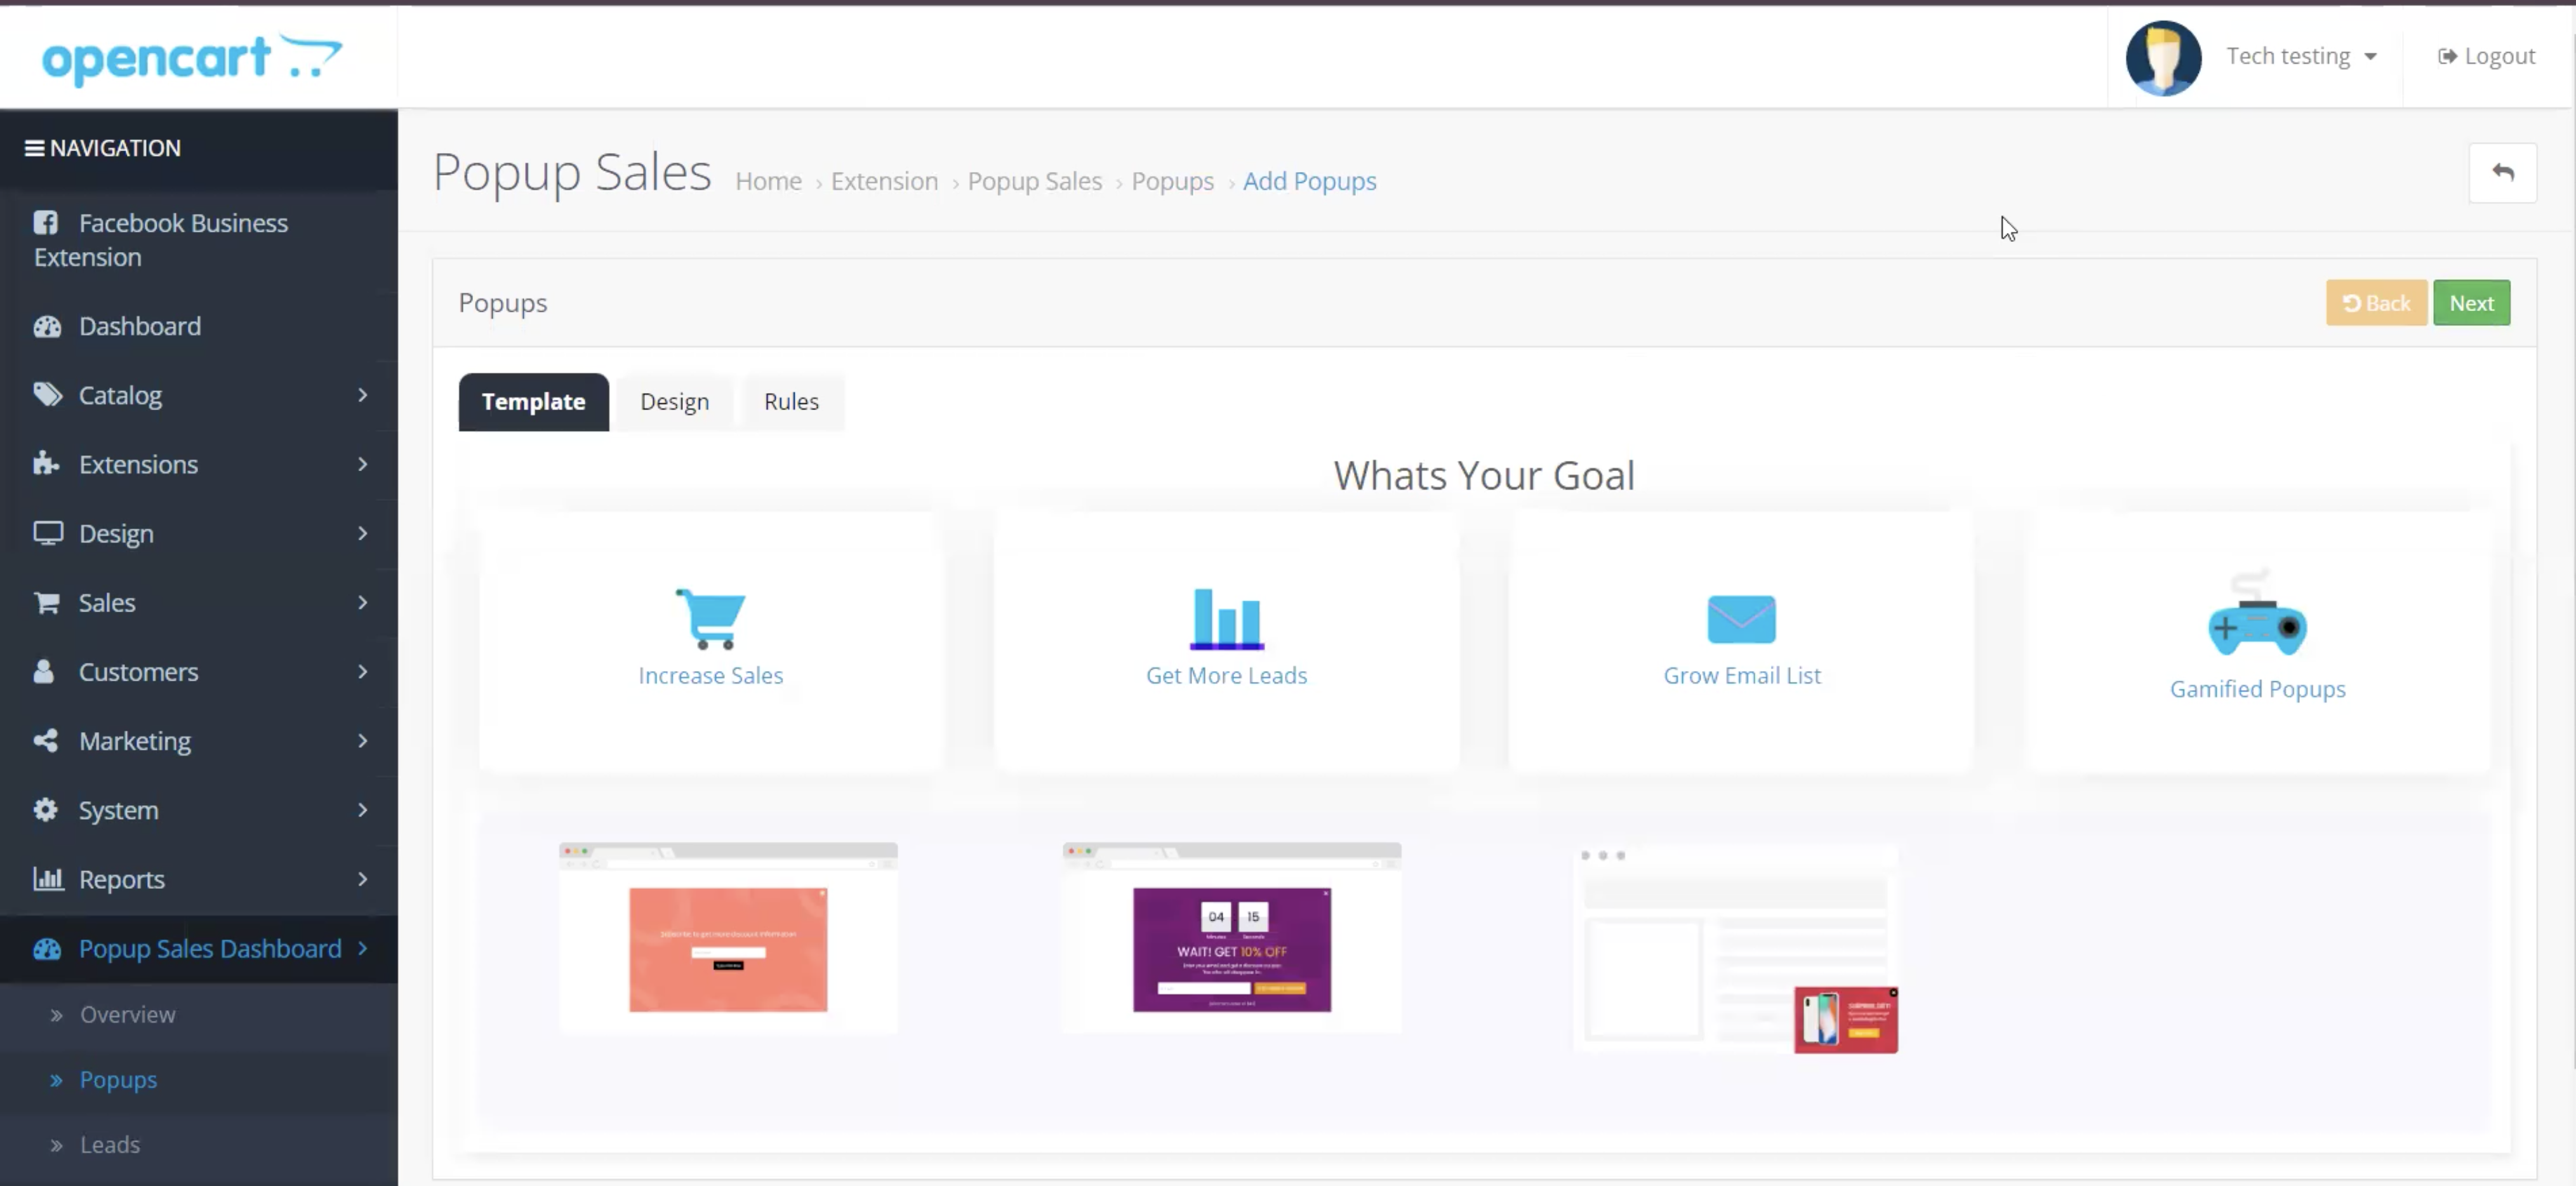This screenshot has width=2576, height=1186.
Task: Click the Extensions puzzle icon
Action: [46, 463]
